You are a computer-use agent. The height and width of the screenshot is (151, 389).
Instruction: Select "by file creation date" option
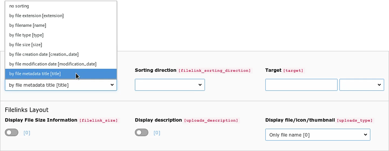[x=44, y=54]
